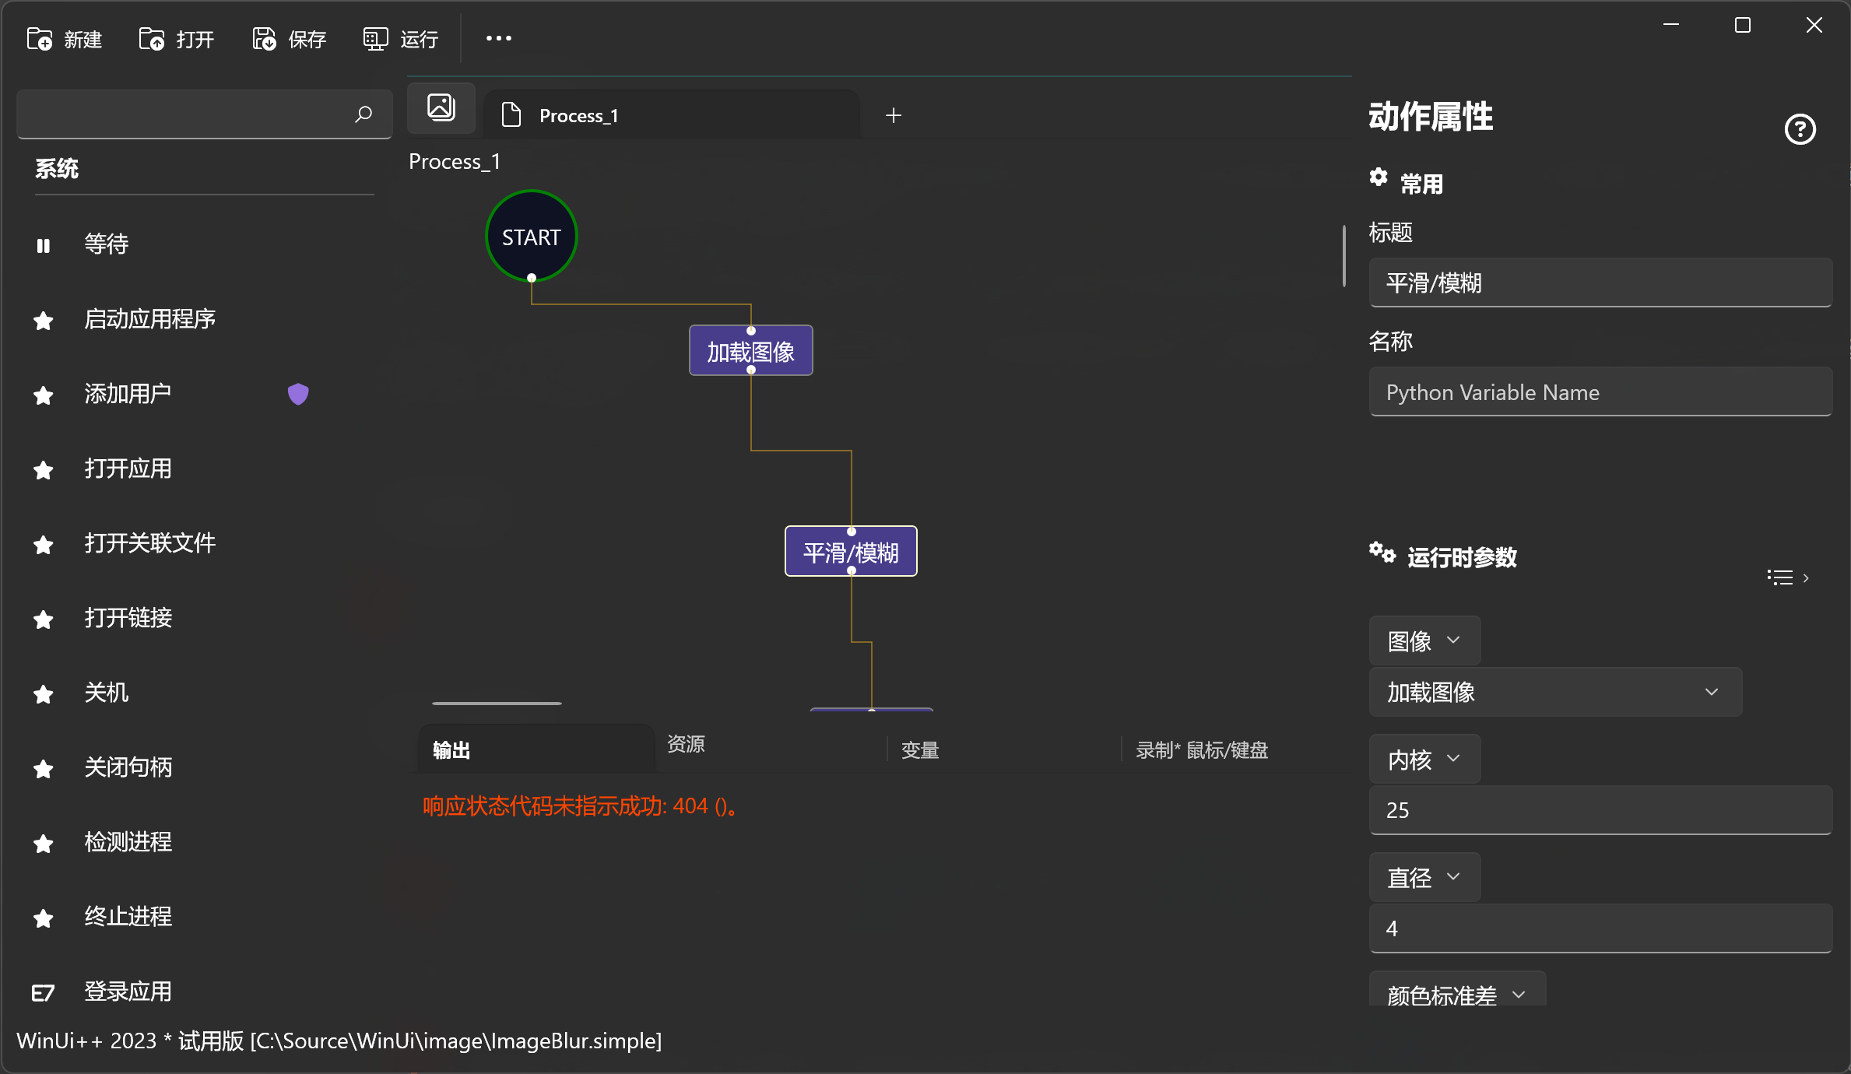Screen dimensions: 1851x1074
Task: Click the image view icon beside Process_1
Action: pos(441,107)
